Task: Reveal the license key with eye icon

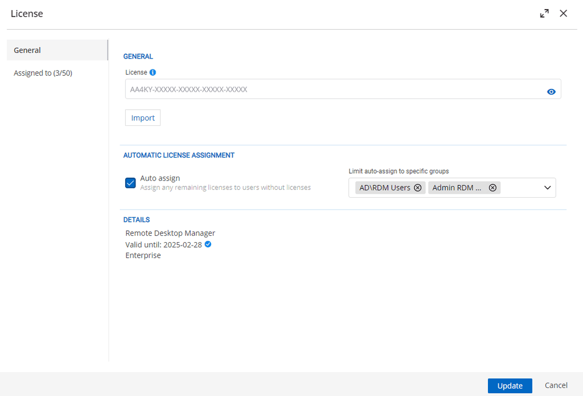Action: 551,92
